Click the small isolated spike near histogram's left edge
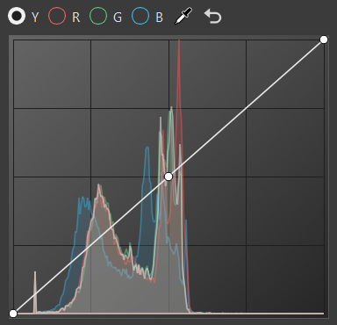The image size is (337, 325). tap(35, 292)
